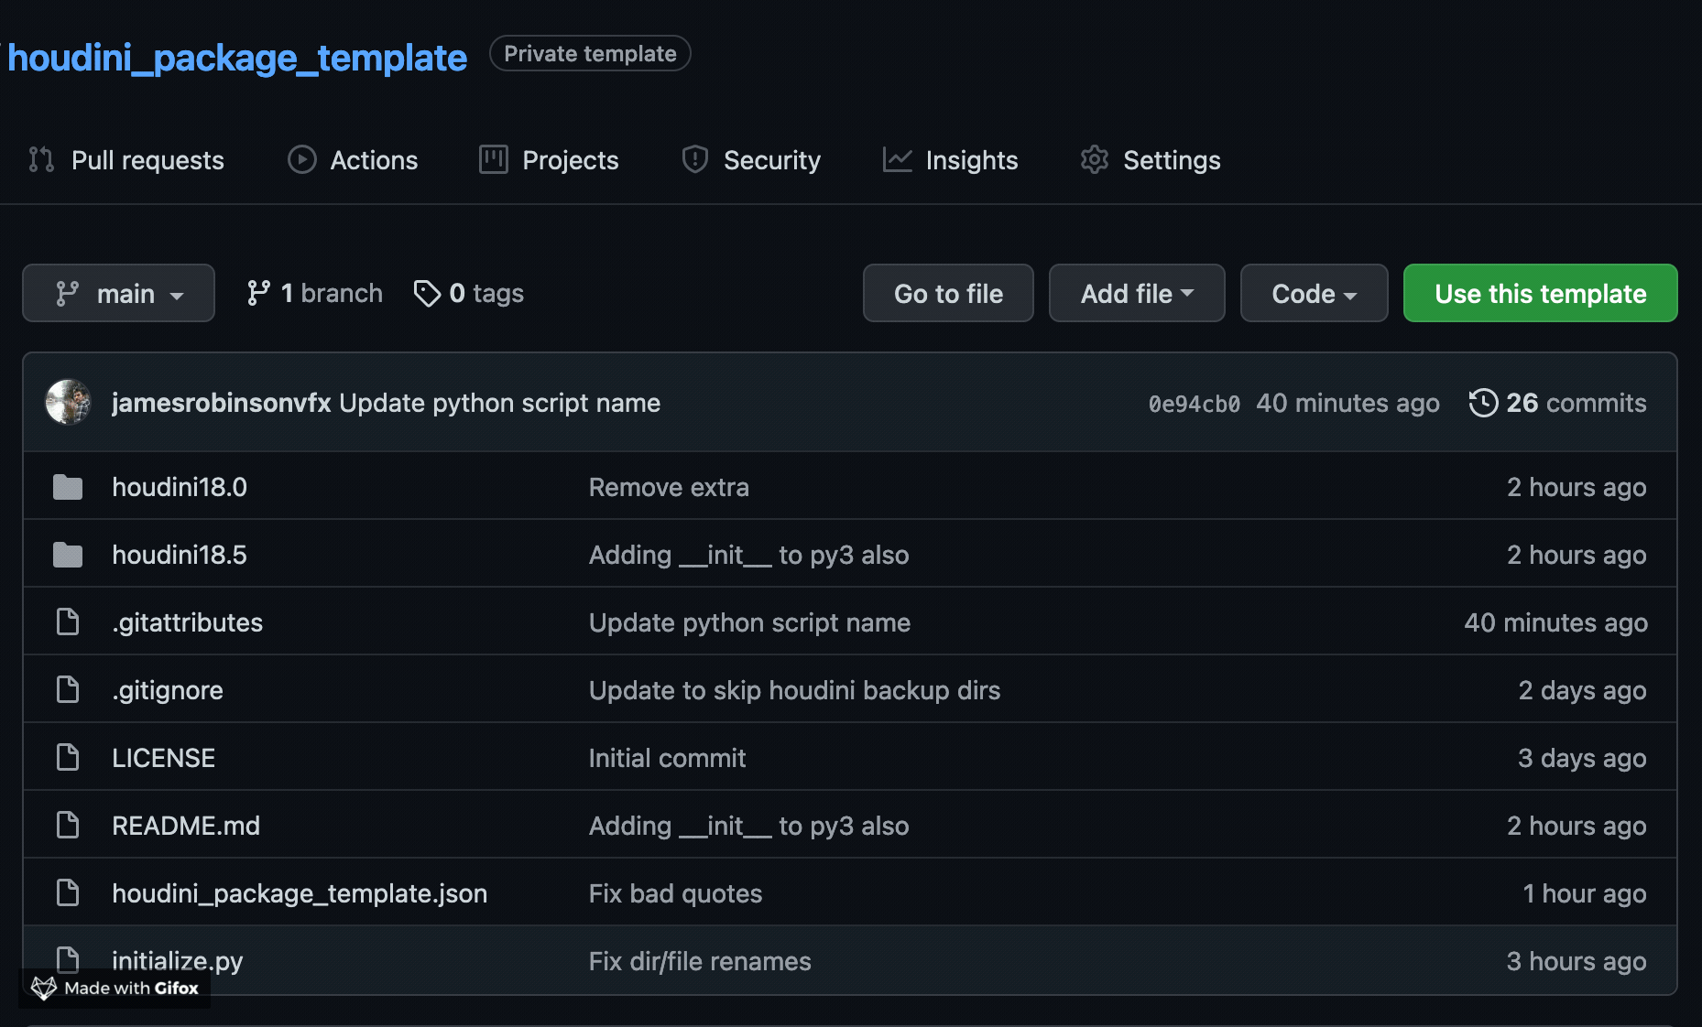
Task: Click the README.md file icon
Action: 68,826
